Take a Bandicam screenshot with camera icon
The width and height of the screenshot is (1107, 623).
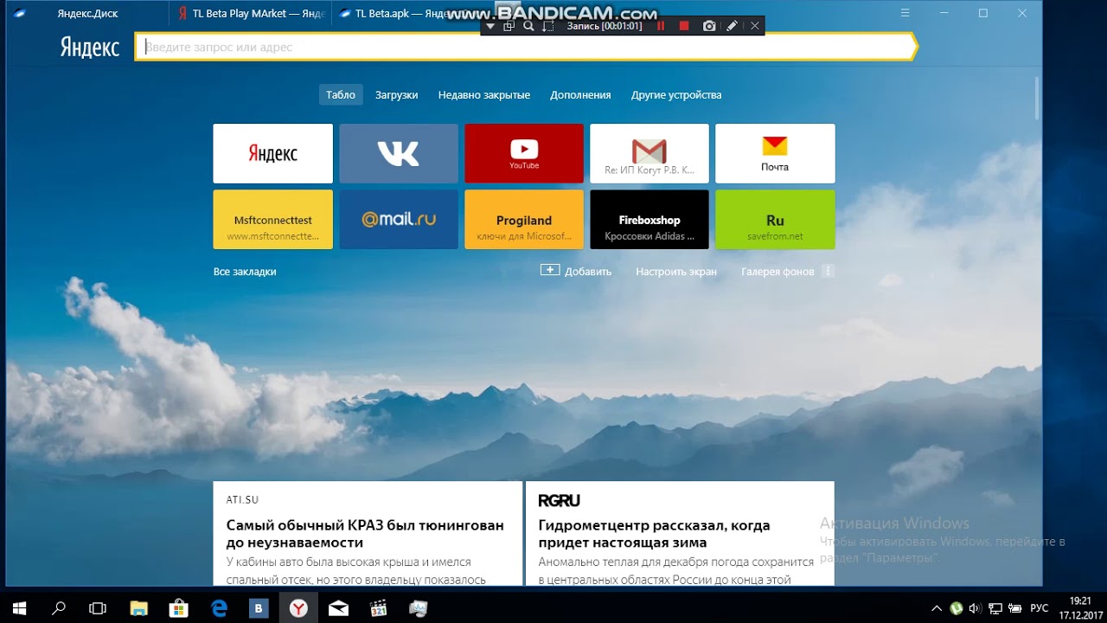pos(709,26)
